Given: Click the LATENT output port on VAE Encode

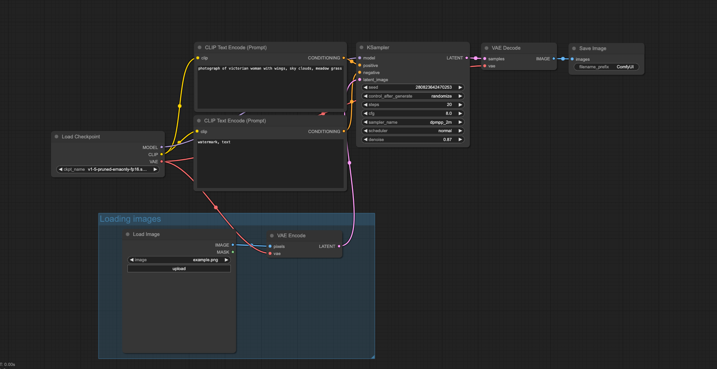Looking at the screenshot, I should (339, 246).
